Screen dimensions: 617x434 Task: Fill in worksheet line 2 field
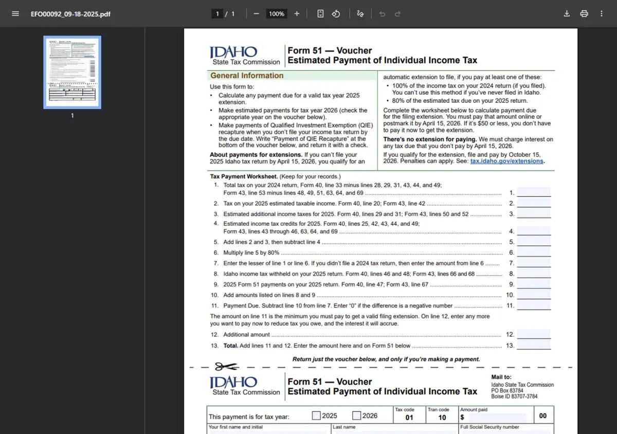click(x=534, y=203)
